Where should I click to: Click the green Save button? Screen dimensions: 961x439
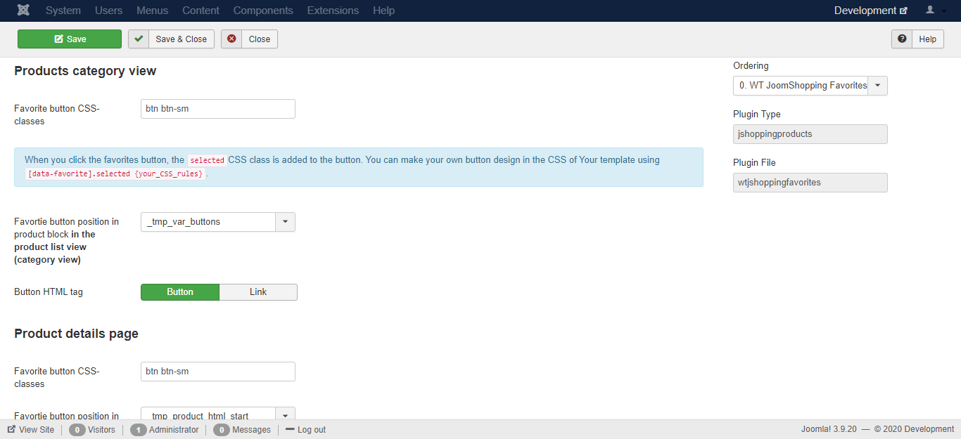(70, 39)
